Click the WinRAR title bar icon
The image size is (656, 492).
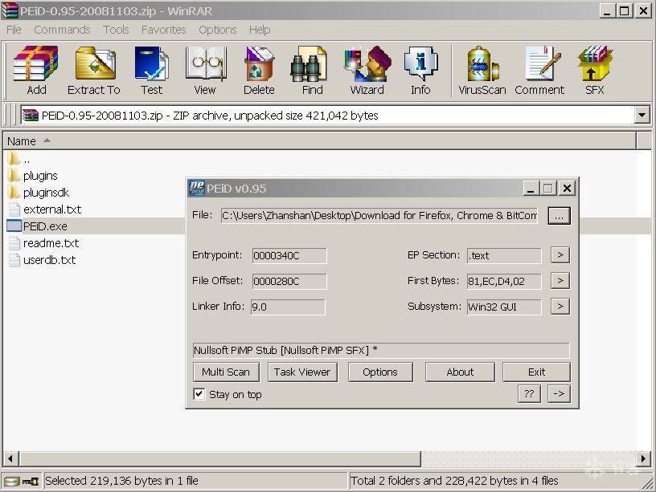(10, 10)
